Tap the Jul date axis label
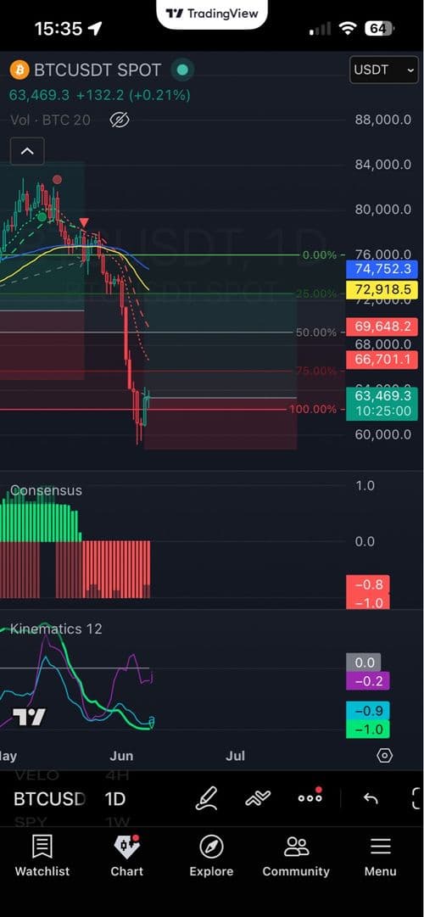This screenshot has height=917, width=424. (235, 756)
